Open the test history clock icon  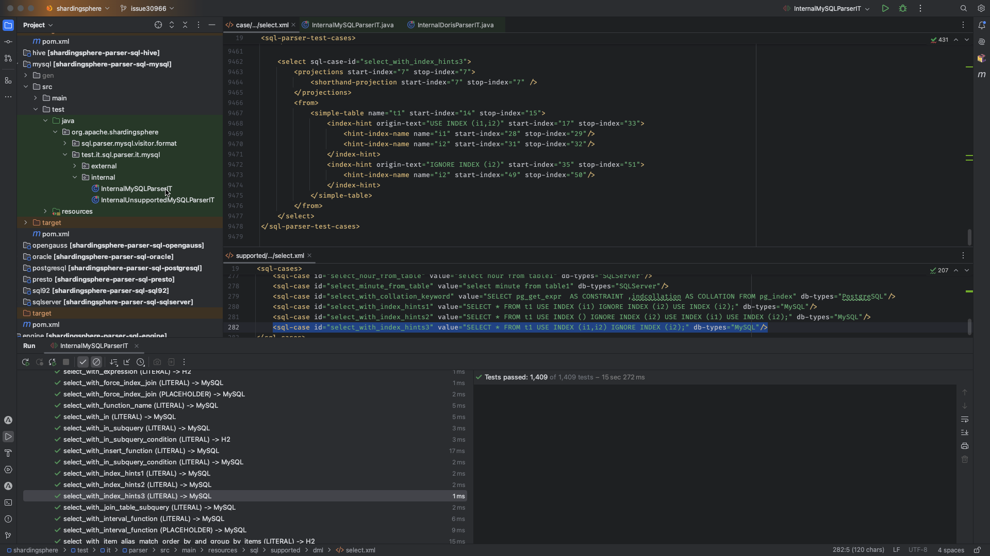(x=140, y=362)
